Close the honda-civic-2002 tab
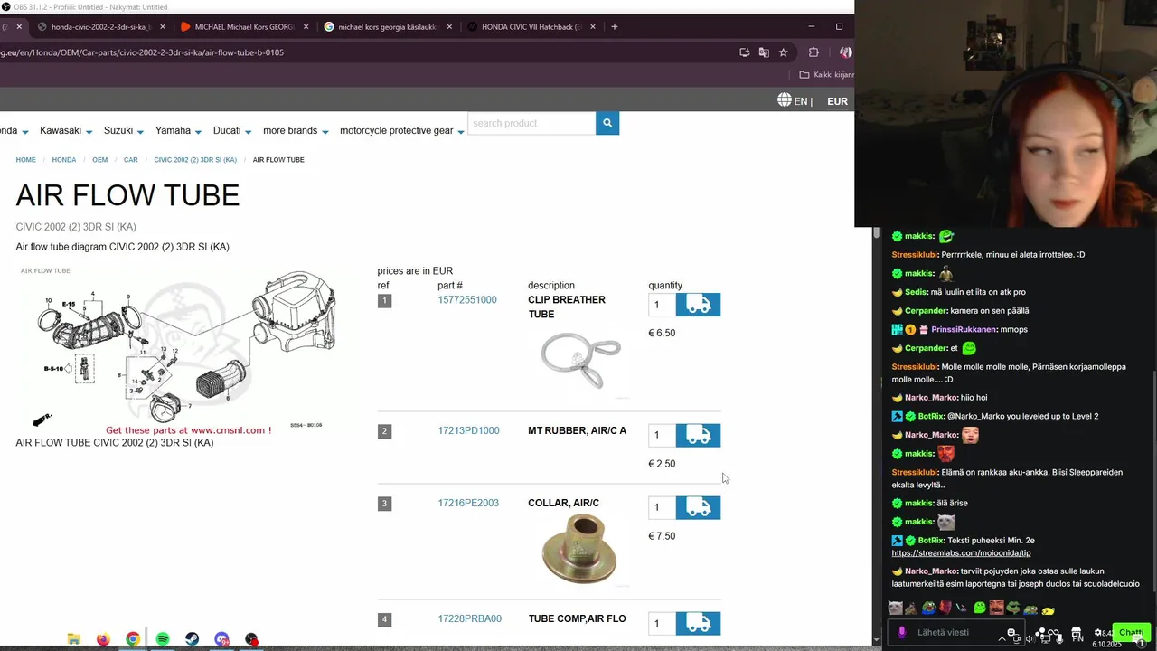The height and width of the screenshot is (651, 1157). [163, 27]
